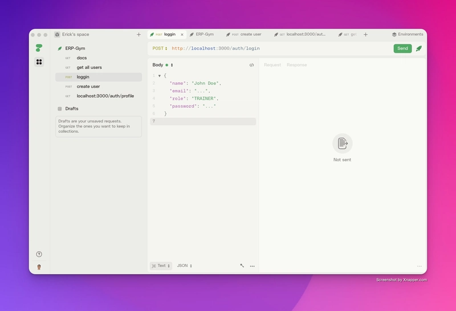The height and width of the screenshot is (311, 456).
Task: Click the code snippet icon beside Body
Action: pyautogui.click(x=251, y=65)
